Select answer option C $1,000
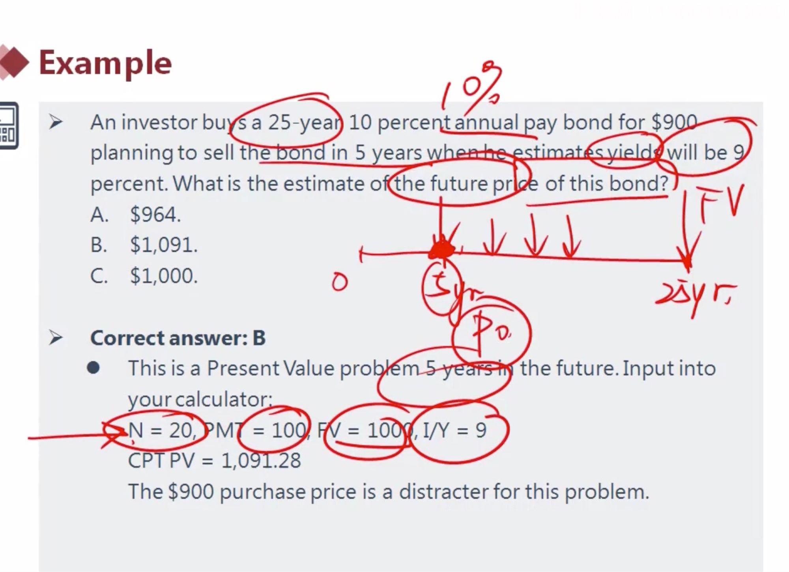 [x=144, y=276]
